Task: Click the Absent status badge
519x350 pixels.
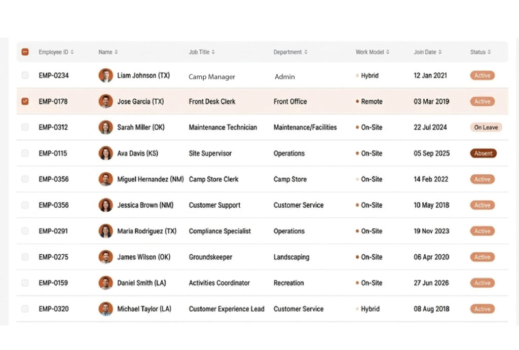Action: pos(483,153)
